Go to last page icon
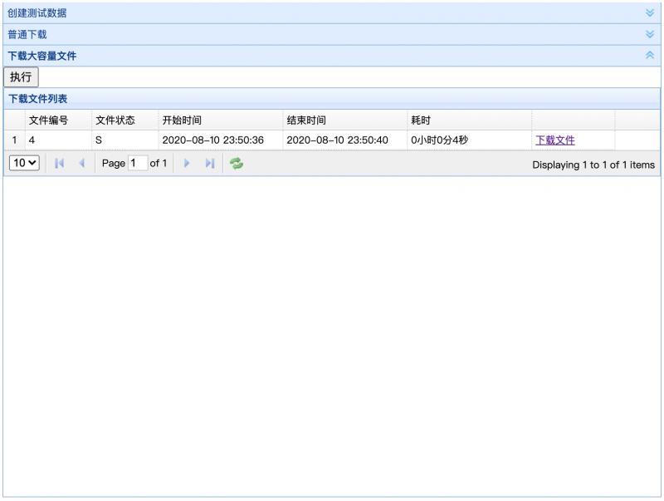The width and height of the screenshot is (664, 501). tap(210, 163)
